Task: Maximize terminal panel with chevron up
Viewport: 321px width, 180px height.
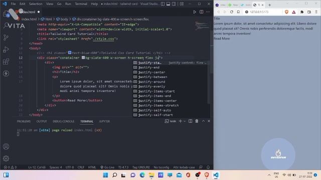Action: (203, 121)
